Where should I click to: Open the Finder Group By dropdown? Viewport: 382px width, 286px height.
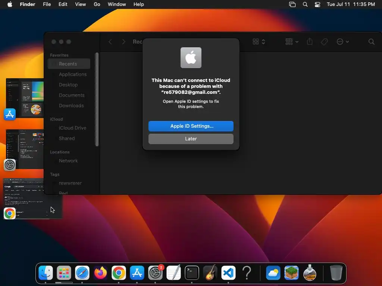pyautogui.click(x=292, y=42)
